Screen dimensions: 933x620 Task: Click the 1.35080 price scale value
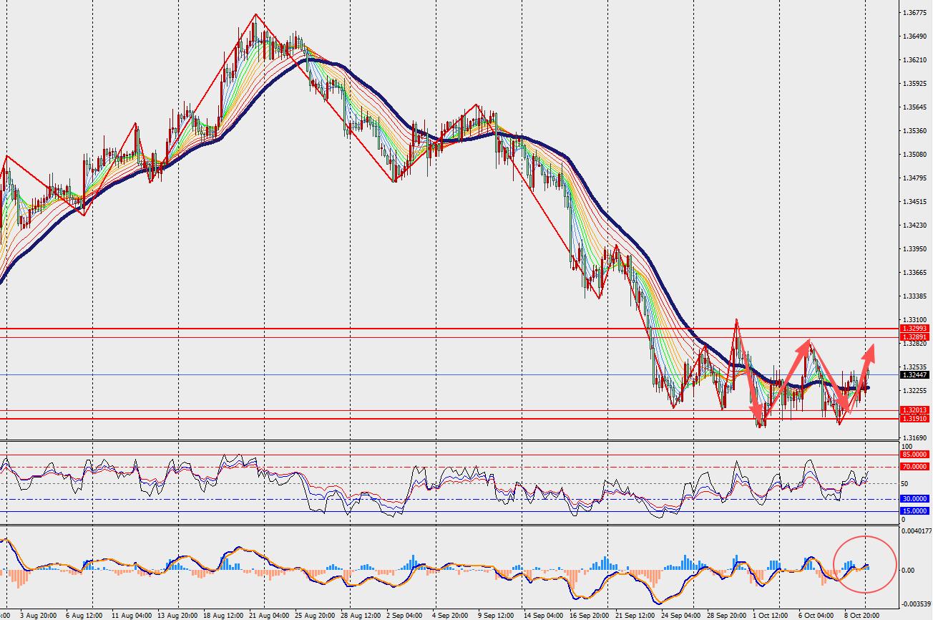point(913,155)
